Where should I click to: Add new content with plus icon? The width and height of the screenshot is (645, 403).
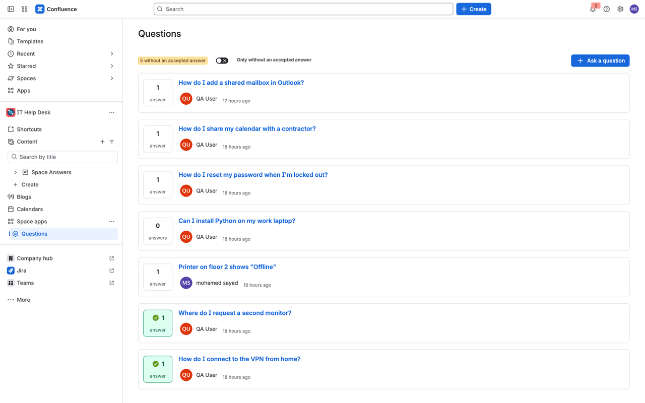[x=102, y=142]
